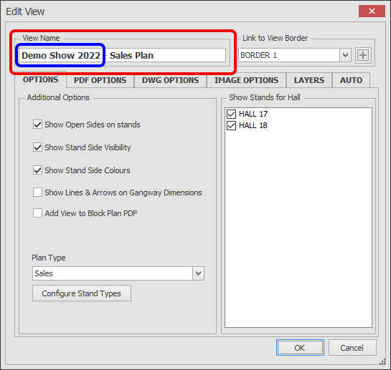Toggle Show Stand Side Visibility checkbox
Screen dimensions: 391x370
[37, 147]
